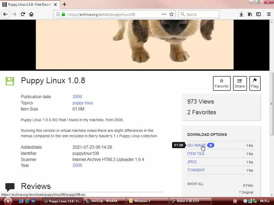Switch to Rufus 2.18.1213 taskbar button

coord(190,201)
